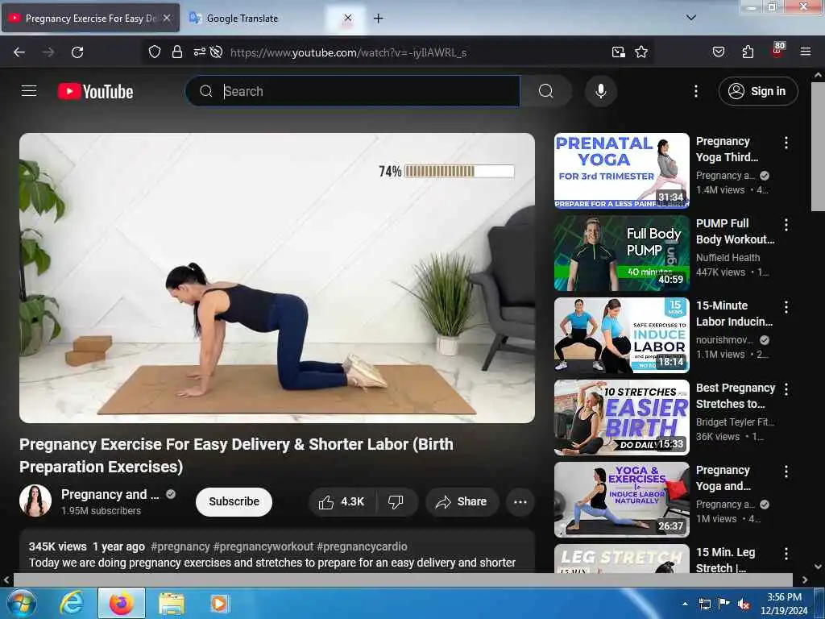Open options for Pregnancy Yoga and... video
This screenshot has width=825, height=619.
coord(786,471)
